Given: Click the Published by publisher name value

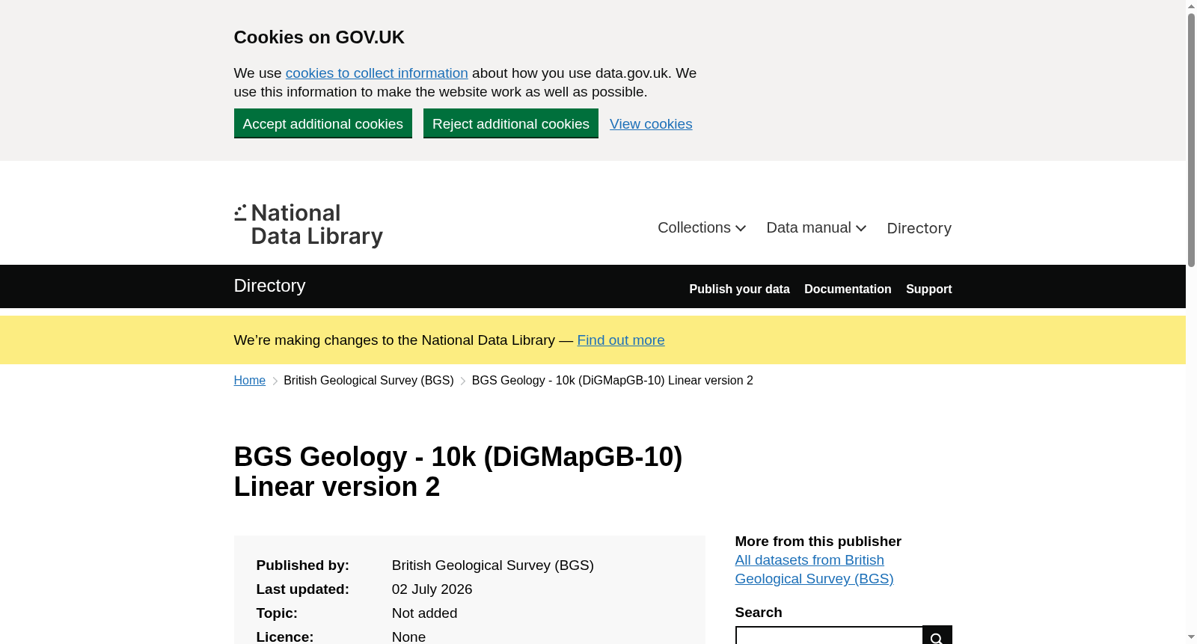Looking at the screenshot, I should (493, 565).
